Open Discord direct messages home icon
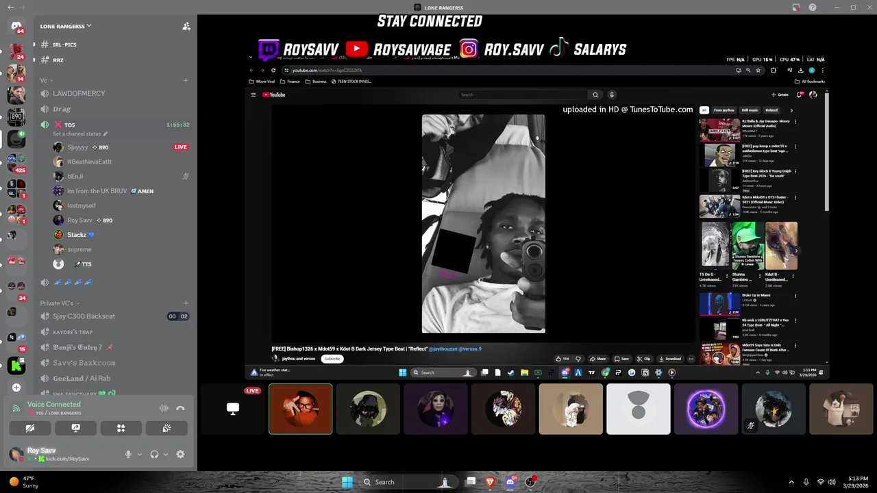877x493 pixels. click(16, 27)
